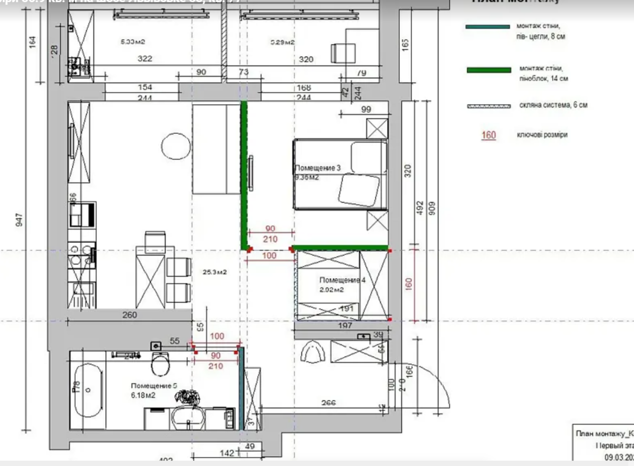Select the Помещение 3 room label
The height and width of the screenshot is (466, 634).
(x=318, y=168)
